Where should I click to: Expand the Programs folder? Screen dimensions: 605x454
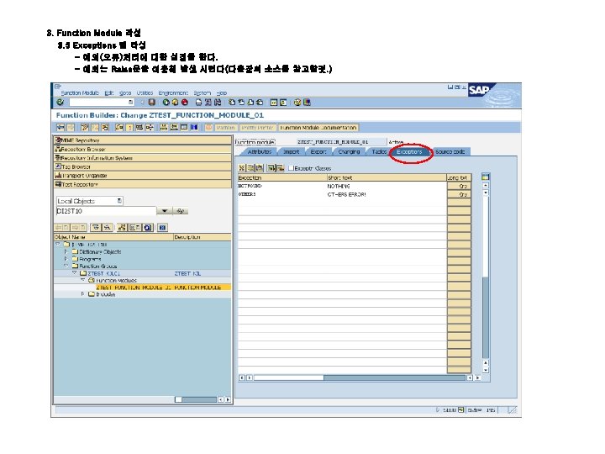pos(66,259)
